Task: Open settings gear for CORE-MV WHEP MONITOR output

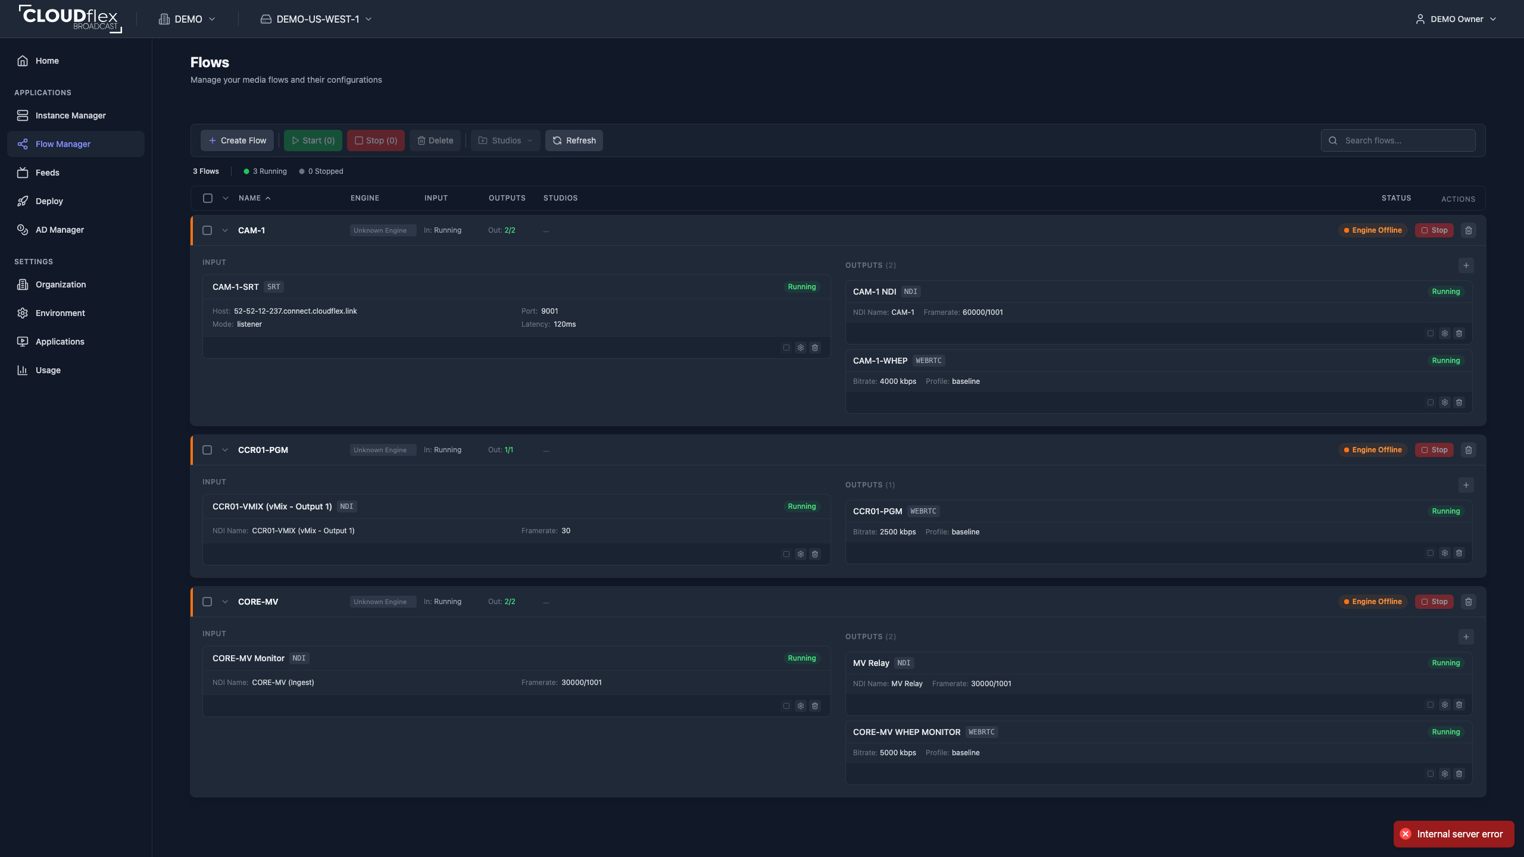Action: (x=1445, y=774)
